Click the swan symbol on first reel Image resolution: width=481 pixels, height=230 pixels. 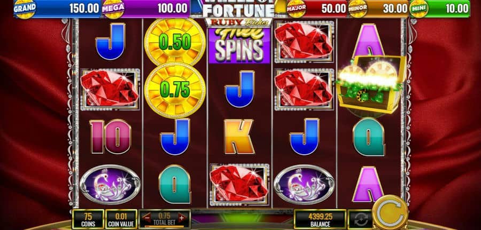tap(110, 184)
